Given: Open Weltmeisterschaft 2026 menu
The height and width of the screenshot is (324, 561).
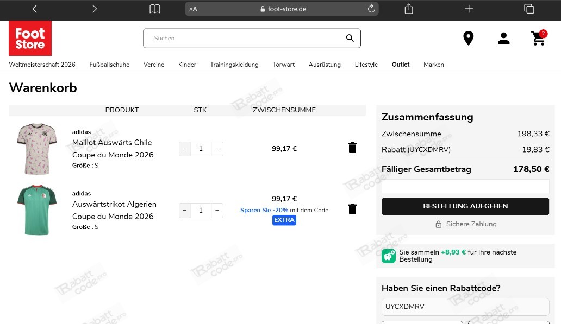Looking at the screenshot, I should (x=42, y=65).
